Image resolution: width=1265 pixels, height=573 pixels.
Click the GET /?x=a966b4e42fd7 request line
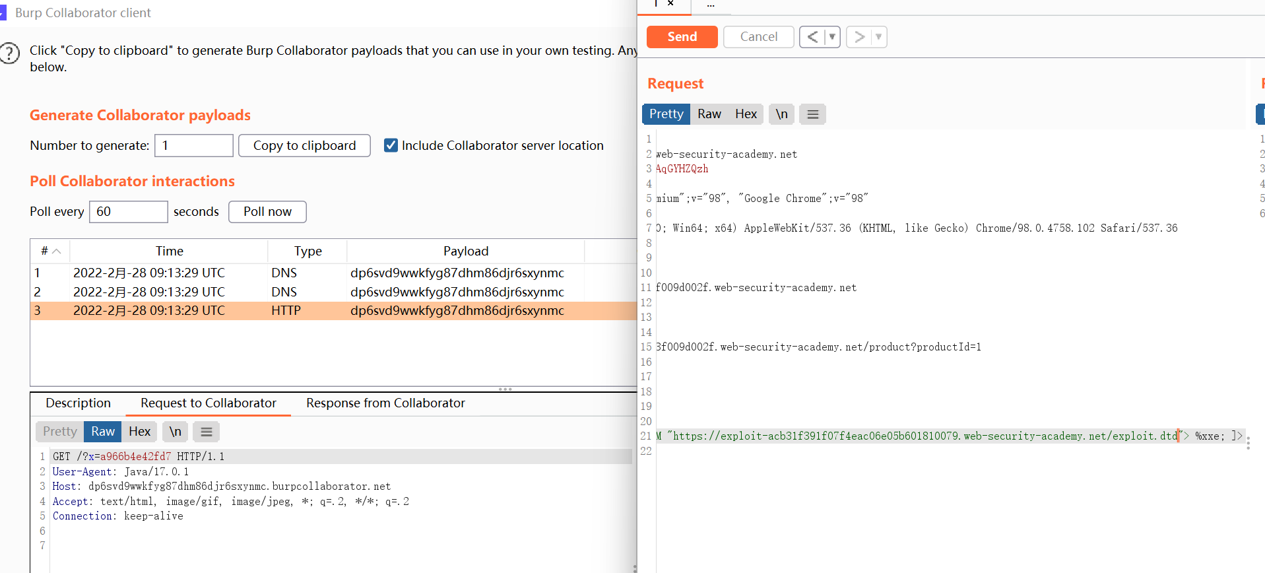pyautogui.click(x=139, y=457)
